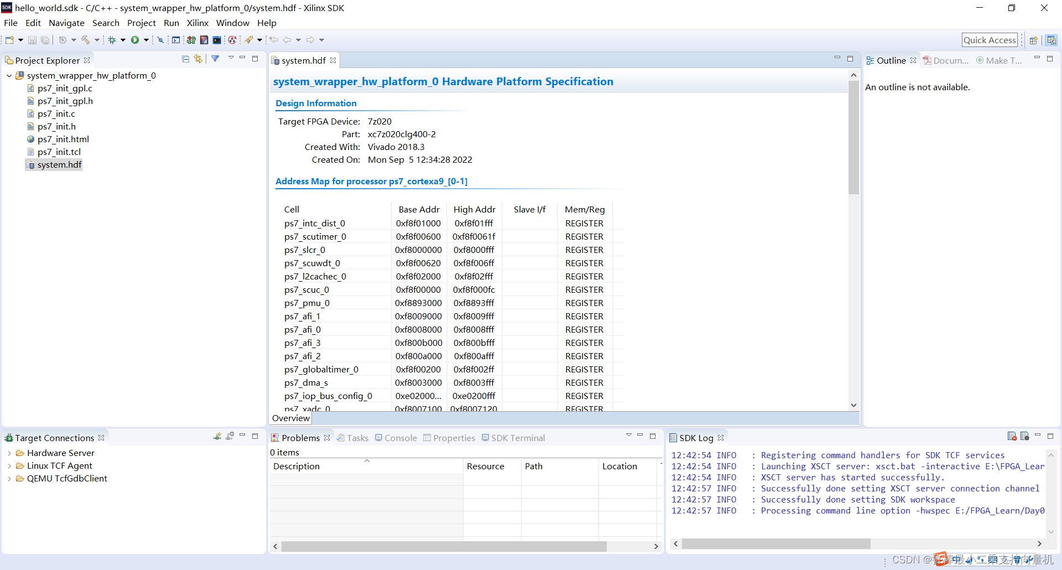Select the C/C++ perspective icon

click(1051, 40)
